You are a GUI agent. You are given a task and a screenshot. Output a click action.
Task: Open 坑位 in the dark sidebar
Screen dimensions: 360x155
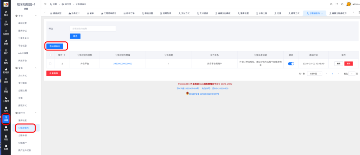point(6,137)
